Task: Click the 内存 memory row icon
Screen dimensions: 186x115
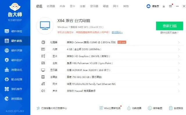Action: click(43, 49)
